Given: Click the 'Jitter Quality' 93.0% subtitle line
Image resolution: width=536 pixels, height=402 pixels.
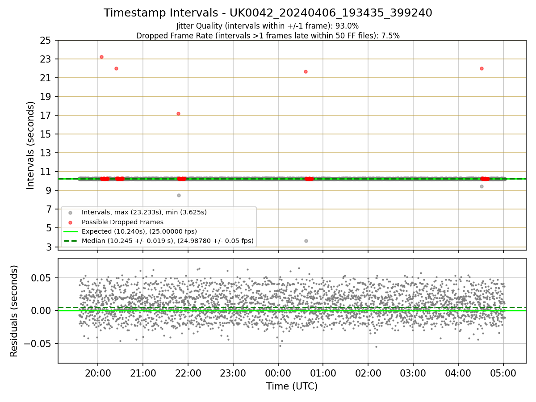Looking at the screenshot, I should (x=268, y=26).
